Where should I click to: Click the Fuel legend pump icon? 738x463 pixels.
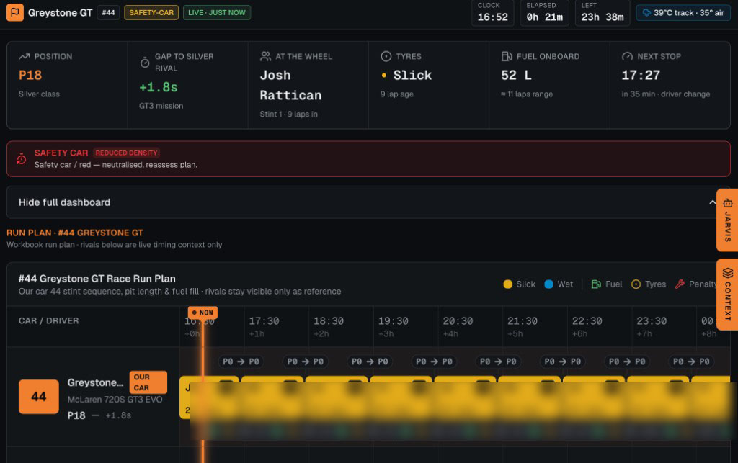click(x=596, y=284)
